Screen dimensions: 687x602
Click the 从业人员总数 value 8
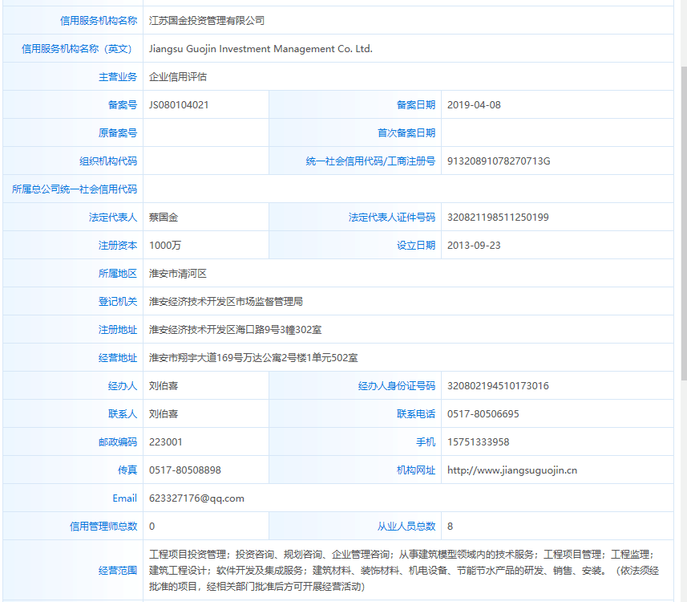[x=450, y=526]
